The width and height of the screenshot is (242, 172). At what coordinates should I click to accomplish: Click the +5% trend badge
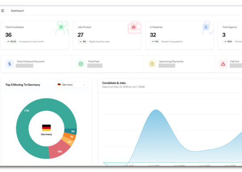(x=155, y=42)
